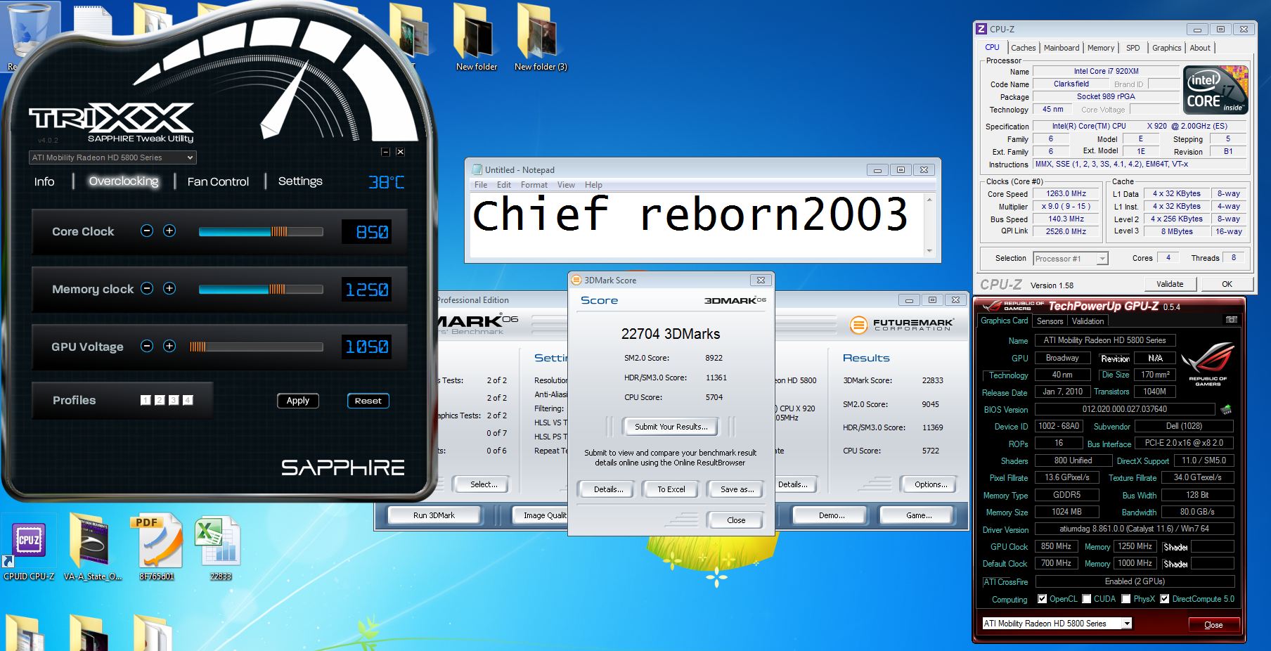Increase Memory clock with plus icon
The image size is (1271, 651).
(x=169, y=288)
